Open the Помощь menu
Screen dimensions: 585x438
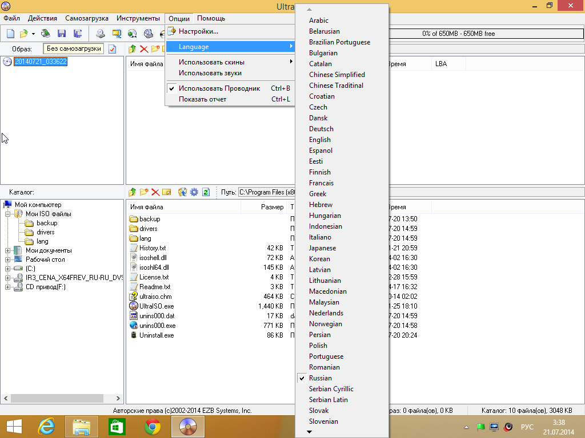(x=211, y=18)
